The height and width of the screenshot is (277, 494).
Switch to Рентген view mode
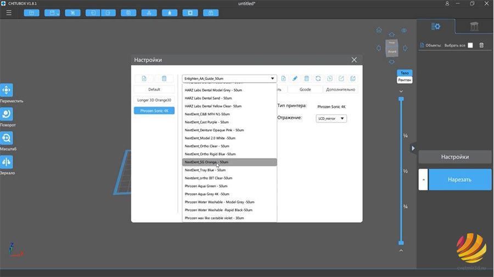tap(405, 80)
